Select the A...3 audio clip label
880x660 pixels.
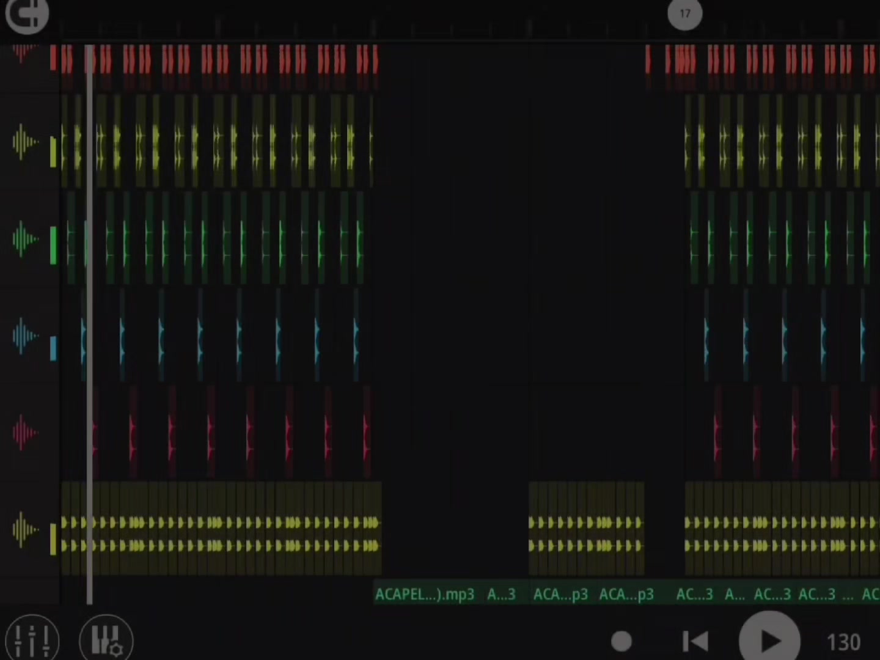tap(501, 594)
